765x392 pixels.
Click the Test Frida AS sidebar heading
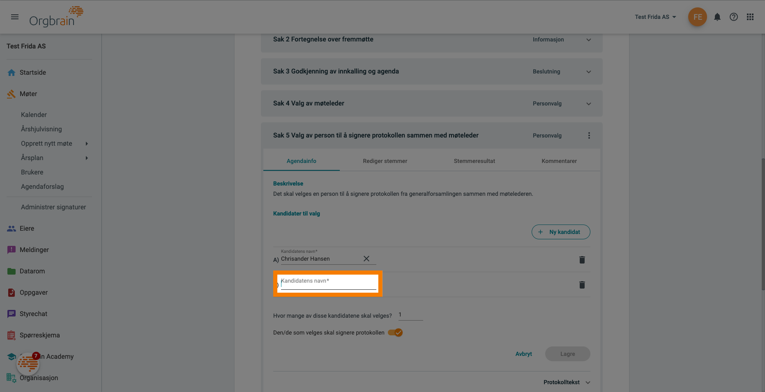26,46
